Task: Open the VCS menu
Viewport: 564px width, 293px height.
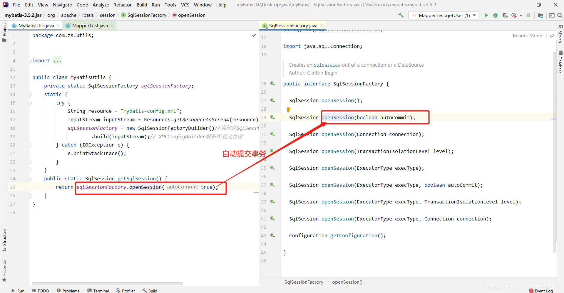Action: tap(185, 5)
